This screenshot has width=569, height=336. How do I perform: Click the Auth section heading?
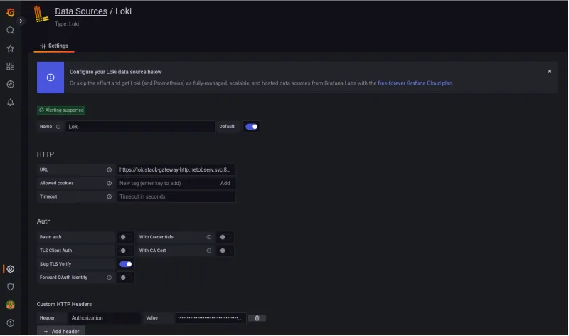tap(44, 221)
